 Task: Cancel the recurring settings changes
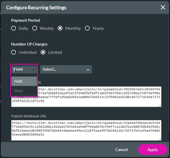tap(122, 149)
